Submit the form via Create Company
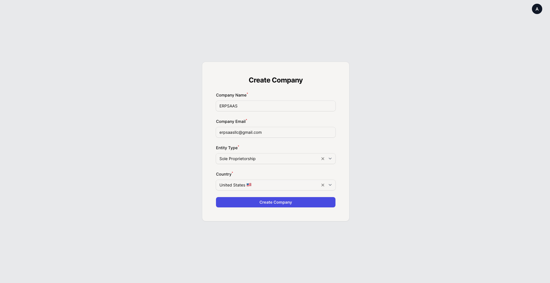 (275, 202)
